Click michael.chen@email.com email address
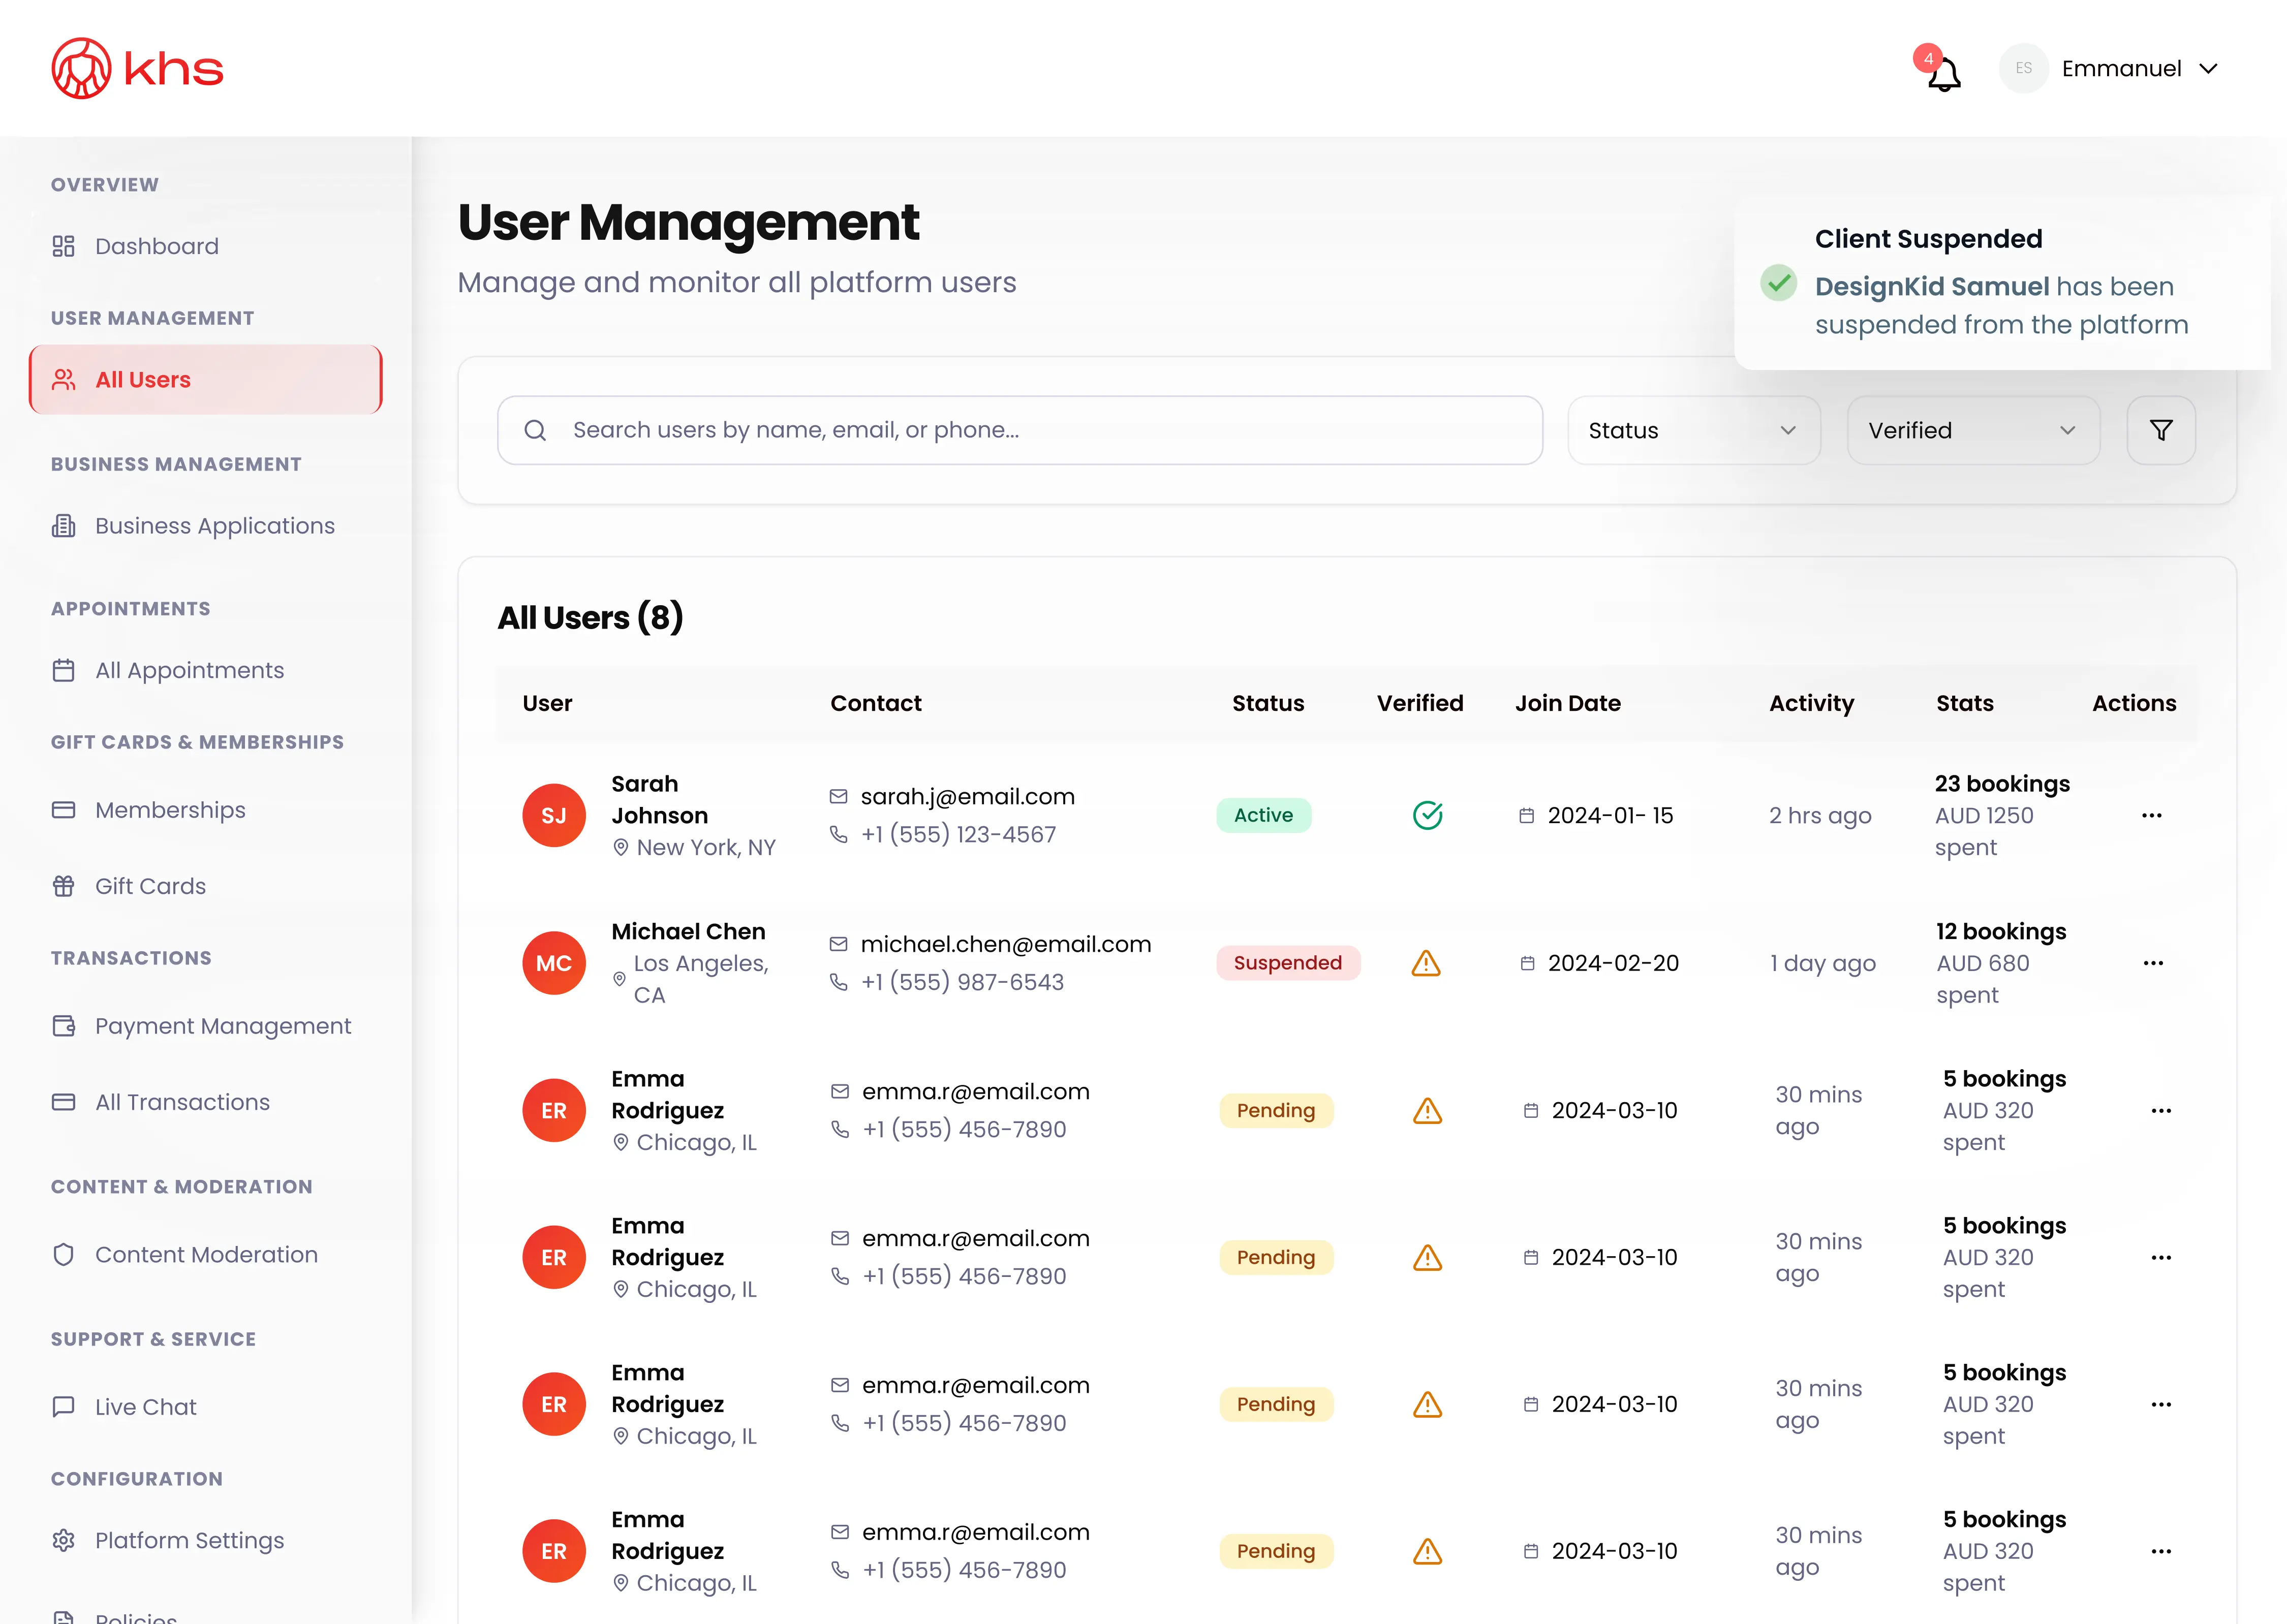This screenshot has width=2287, height=1624. (1005, 944)
